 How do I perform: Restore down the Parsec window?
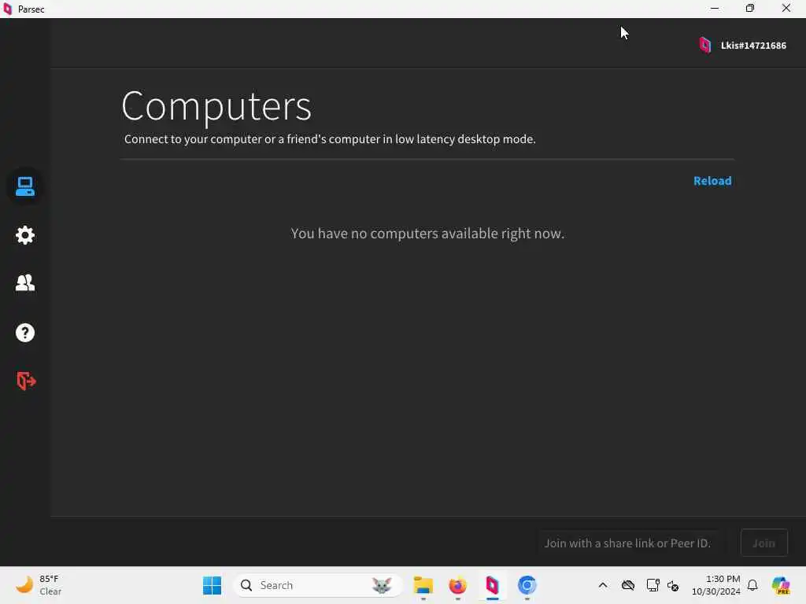click(750, 8)
